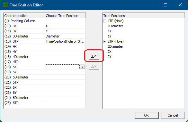Minimize the True Position Editor window

151,5
